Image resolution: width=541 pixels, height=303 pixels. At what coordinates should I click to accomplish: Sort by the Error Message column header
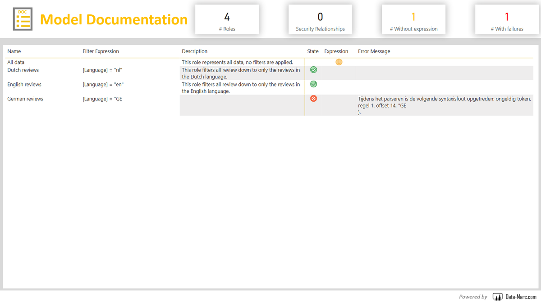coord(374,51)
